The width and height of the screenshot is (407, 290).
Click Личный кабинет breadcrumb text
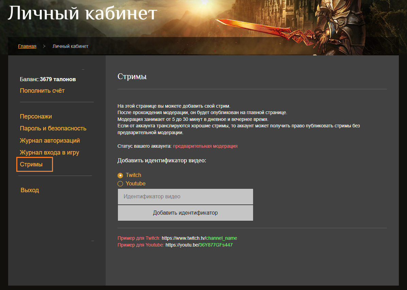(70, 46)
